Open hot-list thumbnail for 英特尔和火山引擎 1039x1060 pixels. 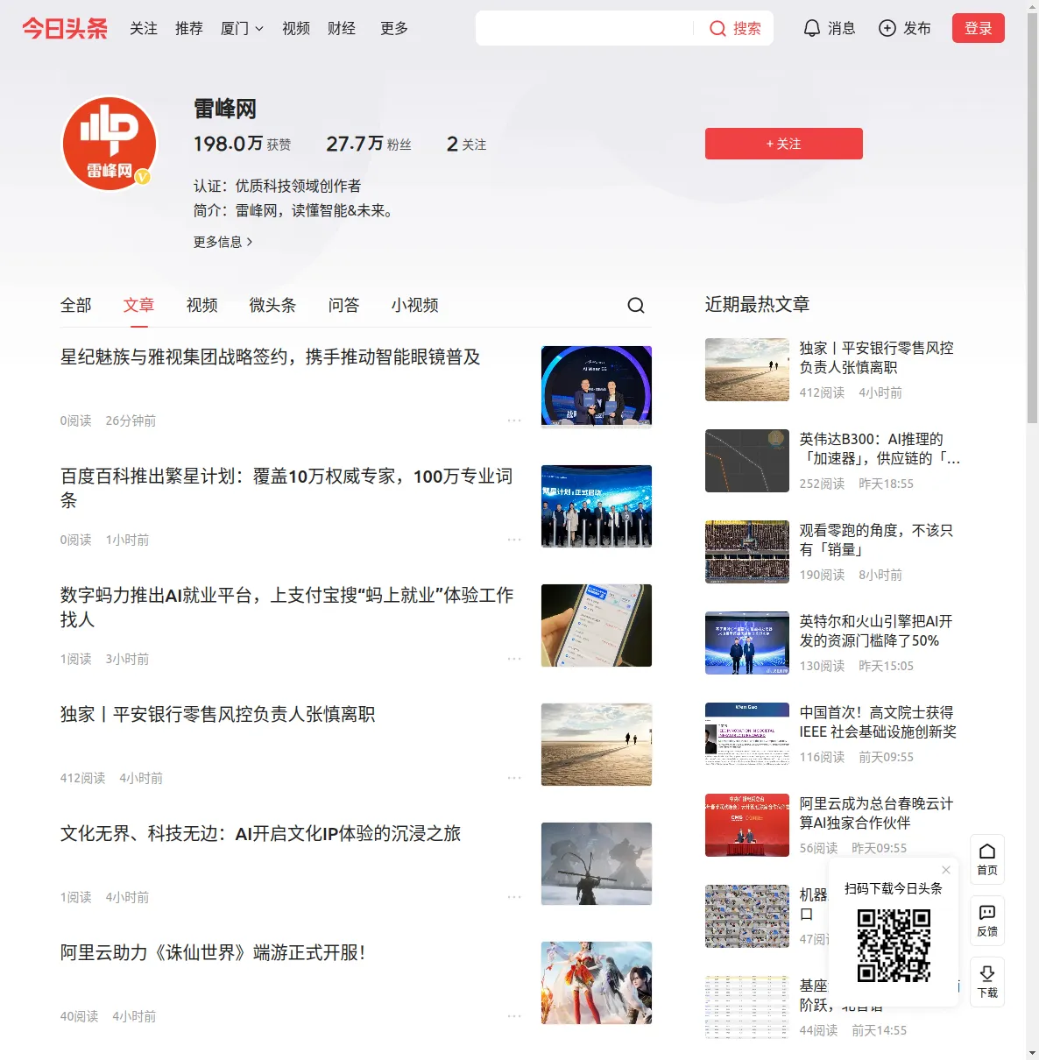(x=747, y=643)
